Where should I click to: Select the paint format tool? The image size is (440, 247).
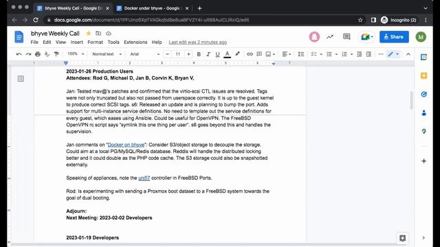coord(56,54)
